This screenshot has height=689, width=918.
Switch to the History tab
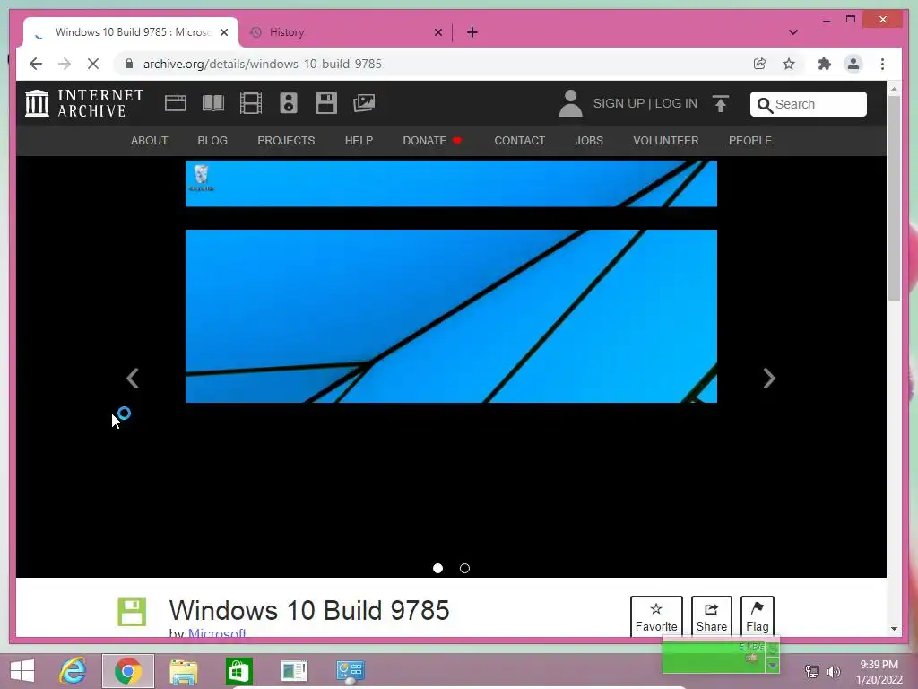point(345,32)
